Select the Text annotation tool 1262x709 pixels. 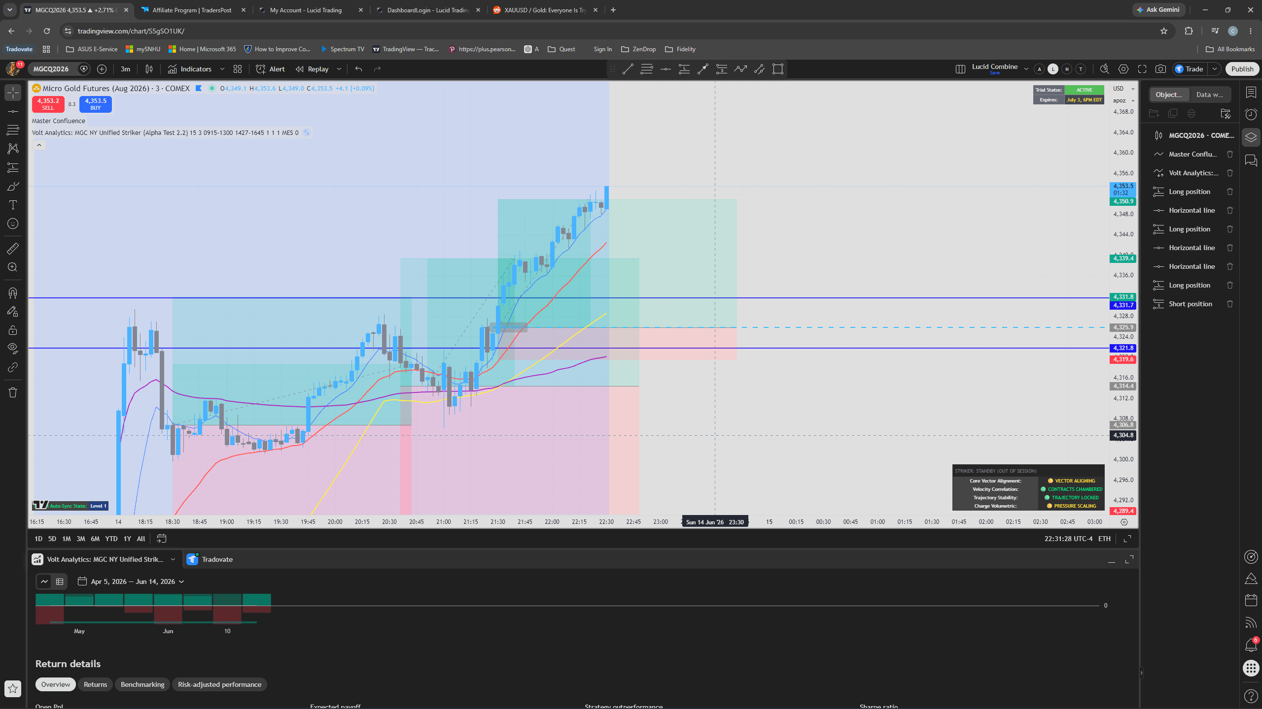[13, 205]
